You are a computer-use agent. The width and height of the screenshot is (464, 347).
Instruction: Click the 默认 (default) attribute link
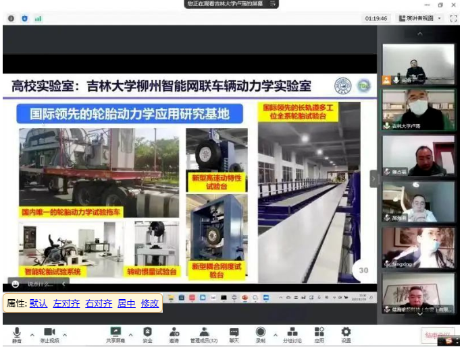click(38, 303)
